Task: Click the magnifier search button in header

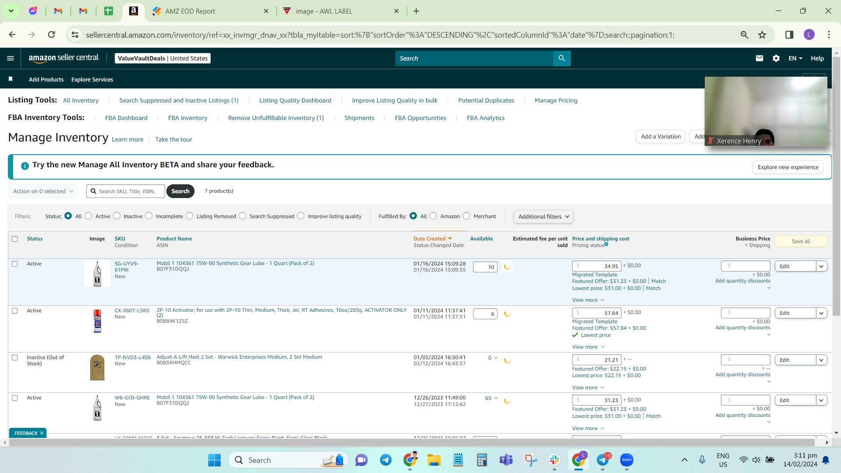Action: [562, 58]
